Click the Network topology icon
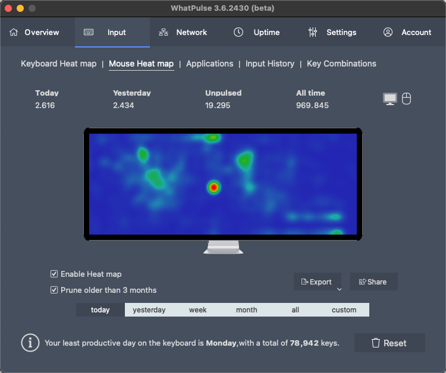 point(164,32)
